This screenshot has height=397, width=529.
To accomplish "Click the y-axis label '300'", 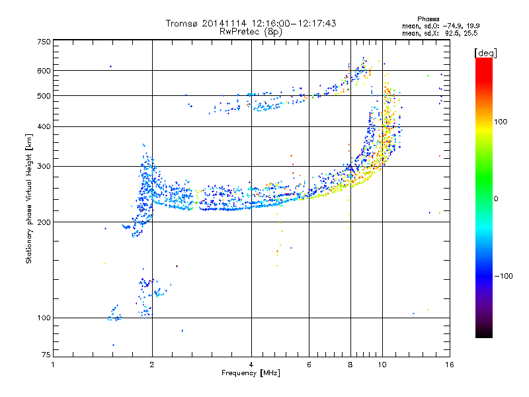I will tap(44, 167).
